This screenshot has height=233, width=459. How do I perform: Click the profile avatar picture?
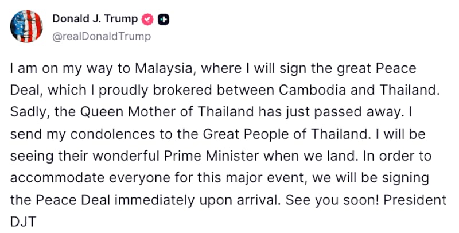click(26, 26)
